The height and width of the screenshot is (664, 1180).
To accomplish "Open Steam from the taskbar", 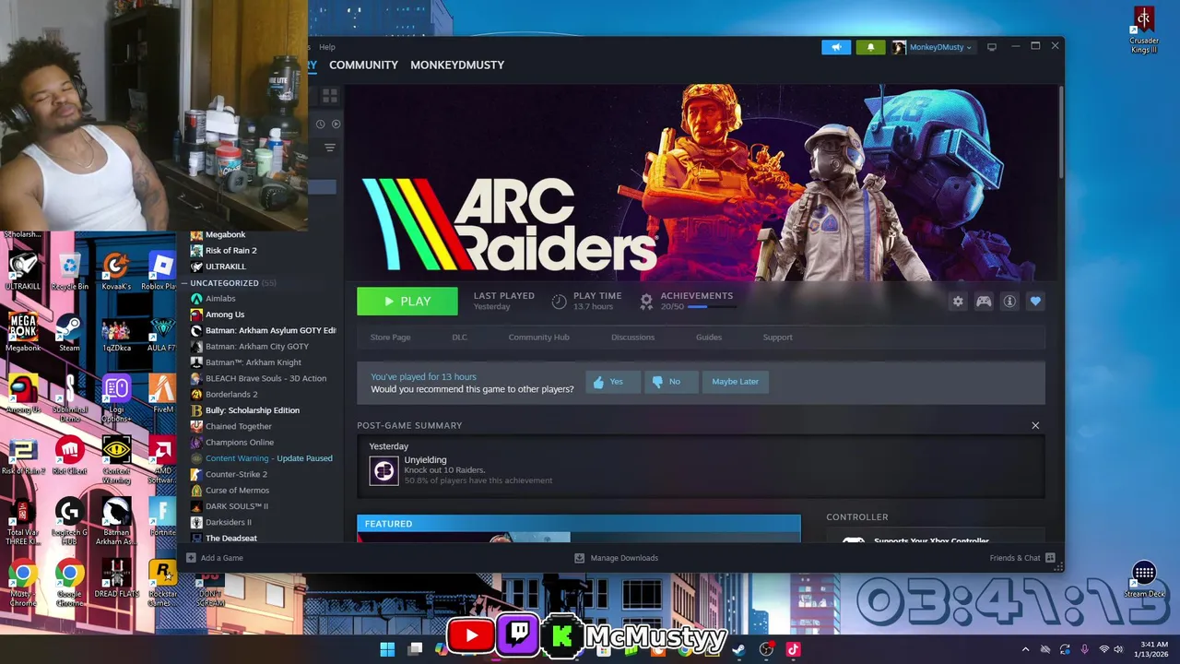I will (x=738, y=649).
